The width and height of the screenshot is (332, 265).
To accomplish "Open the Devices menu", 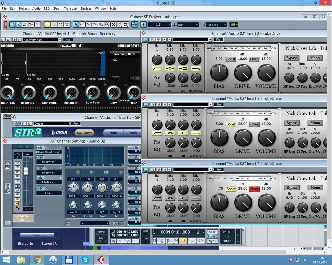I will pyautogui.click(x=86, y=9).
